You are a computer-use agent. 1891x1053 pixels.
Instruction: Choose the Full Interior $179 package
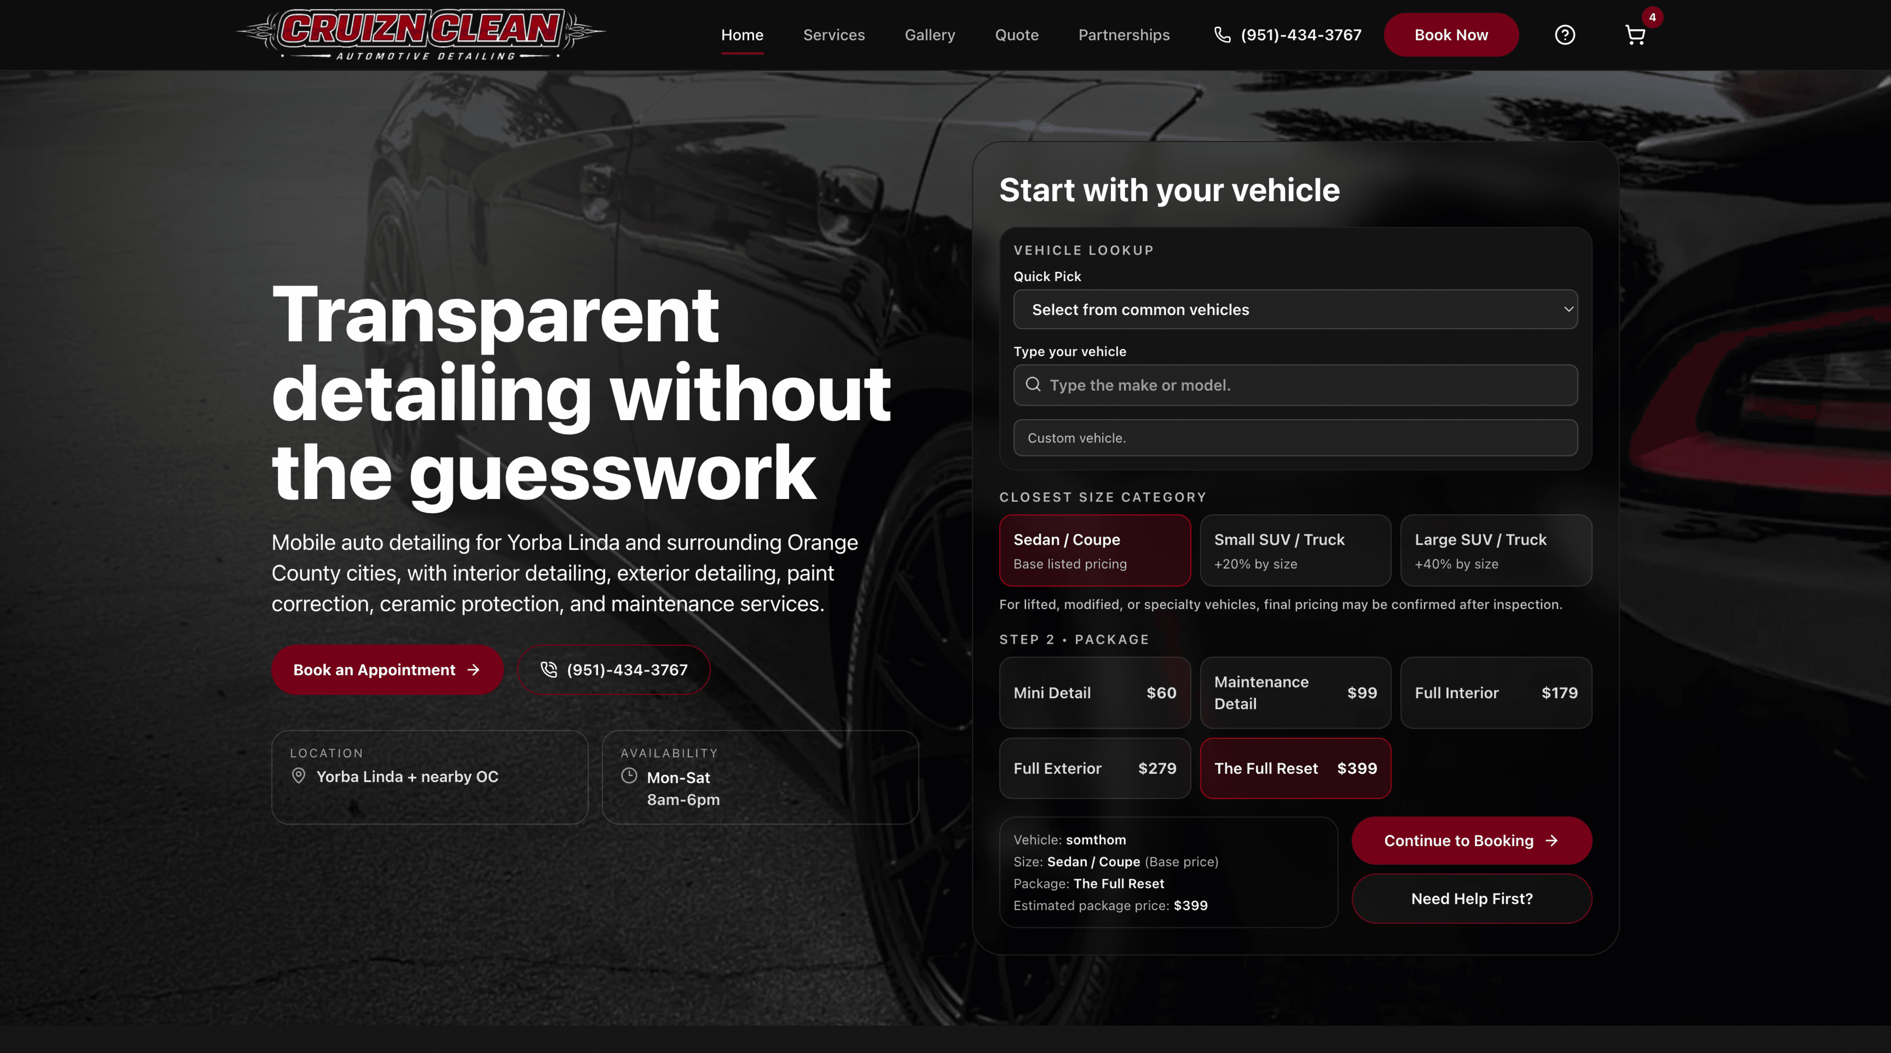click(x=1496, y=692)
